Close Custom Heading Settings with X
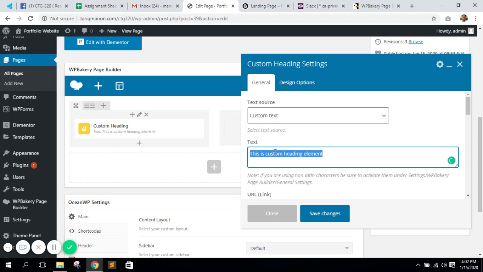Viewport: 483px width, 272px height. coord(460,64)
